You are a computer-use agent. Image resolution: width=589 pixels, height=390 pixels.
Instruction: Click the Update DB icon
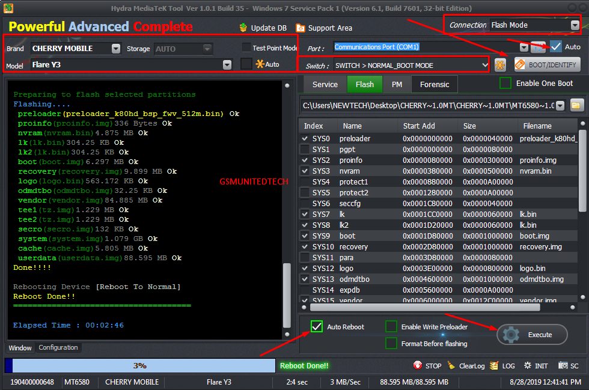(x=243, y=28)
